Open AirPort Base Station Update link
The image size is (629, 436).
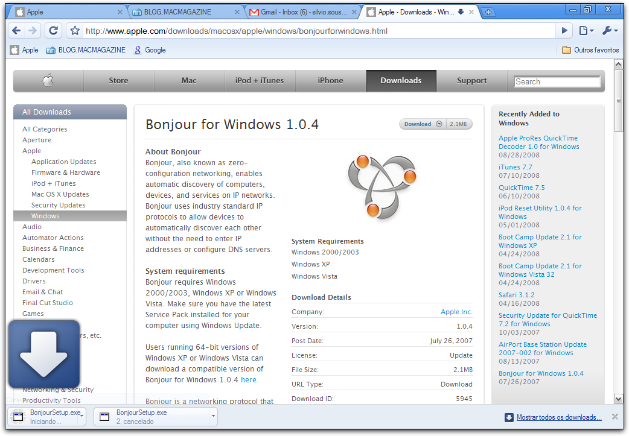542,349
